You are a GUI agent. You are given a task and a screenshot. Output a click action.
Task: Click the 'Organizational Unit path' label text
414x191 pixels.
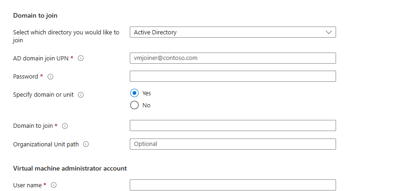point(46,145)
